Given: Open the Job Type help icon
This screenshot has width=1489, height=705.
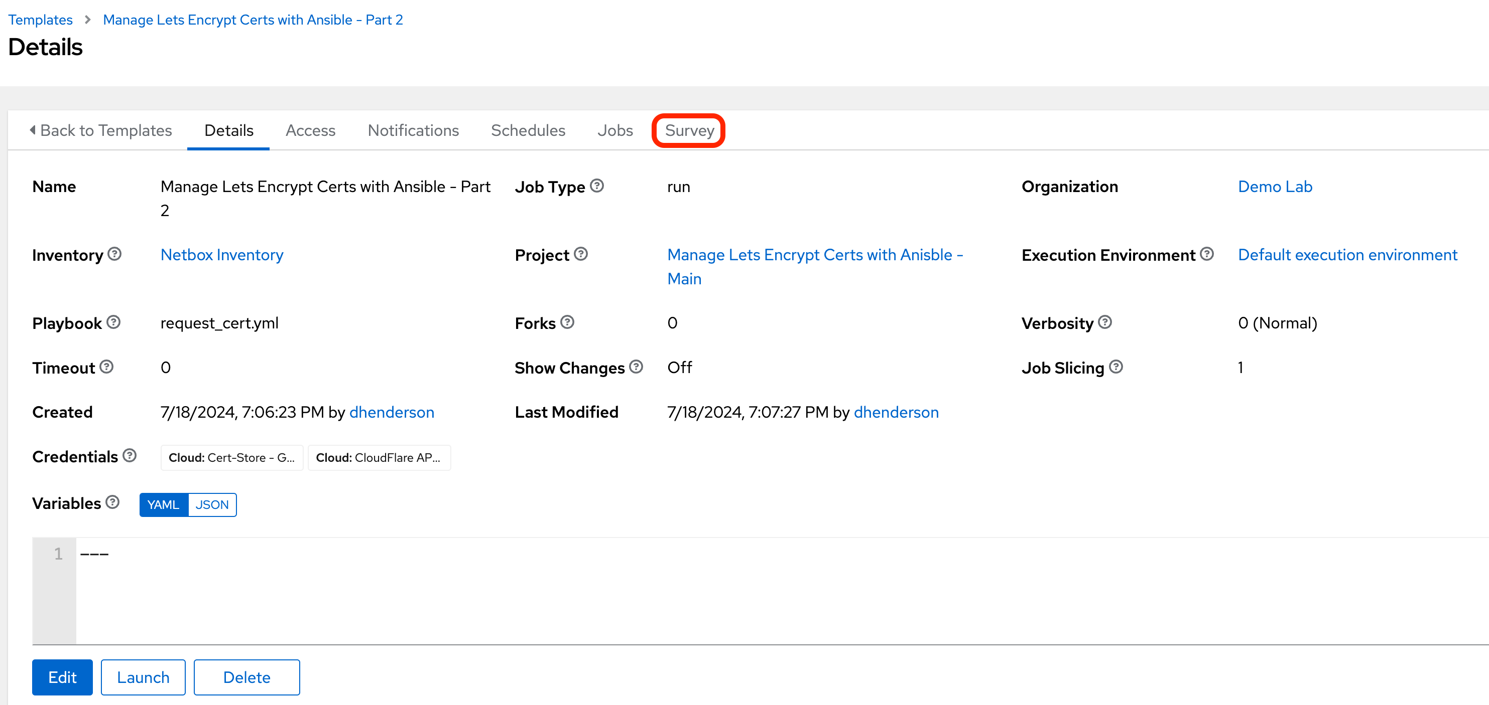Looking at the screenshot, I should [x=597, y=186].
